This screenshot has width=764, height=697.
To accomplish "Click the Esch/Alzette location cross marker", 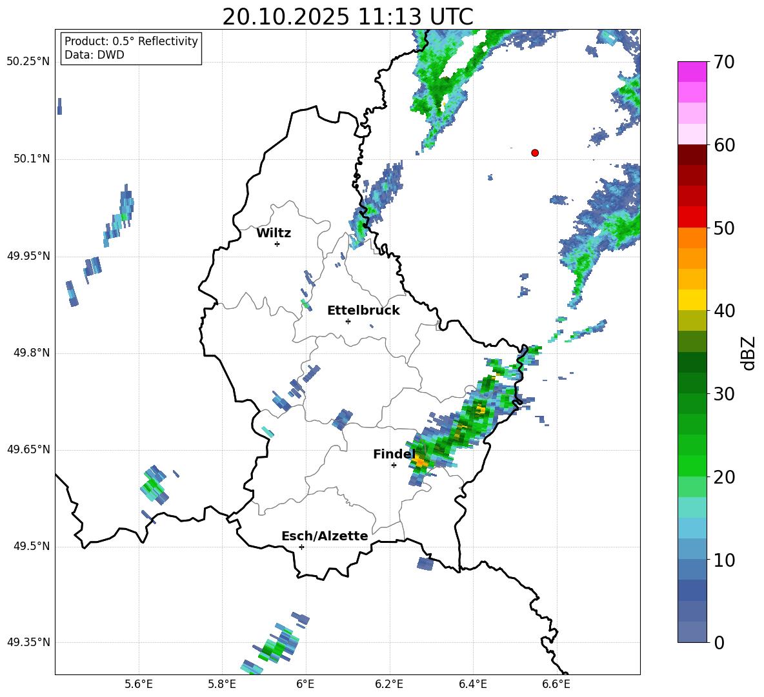I will pos(301,547).
